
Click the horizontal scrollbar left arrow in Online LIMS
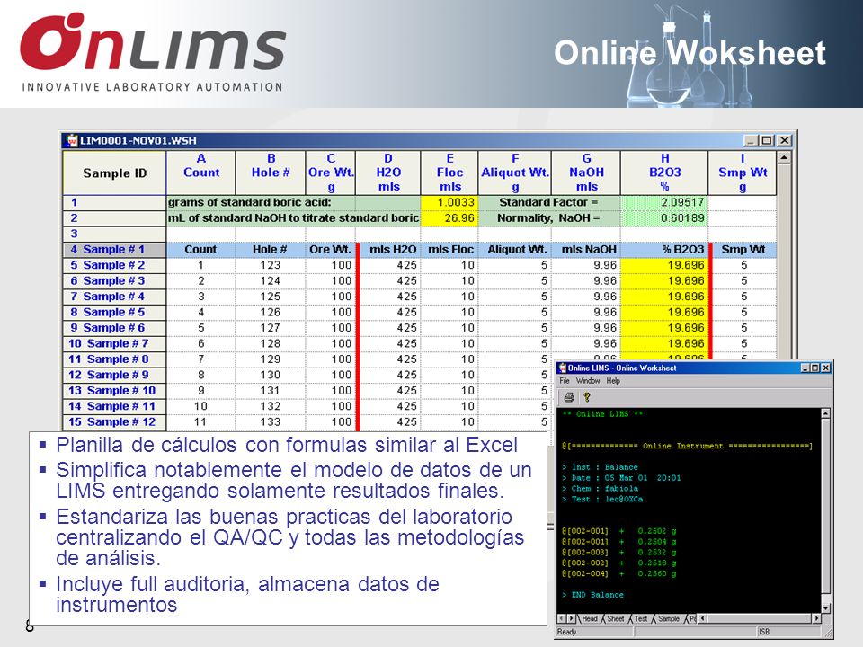coord(703,618)
